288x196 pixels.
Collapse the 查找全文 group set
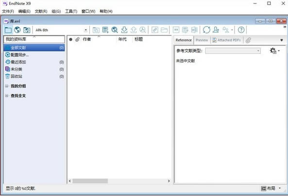click(x=7, y=96)
